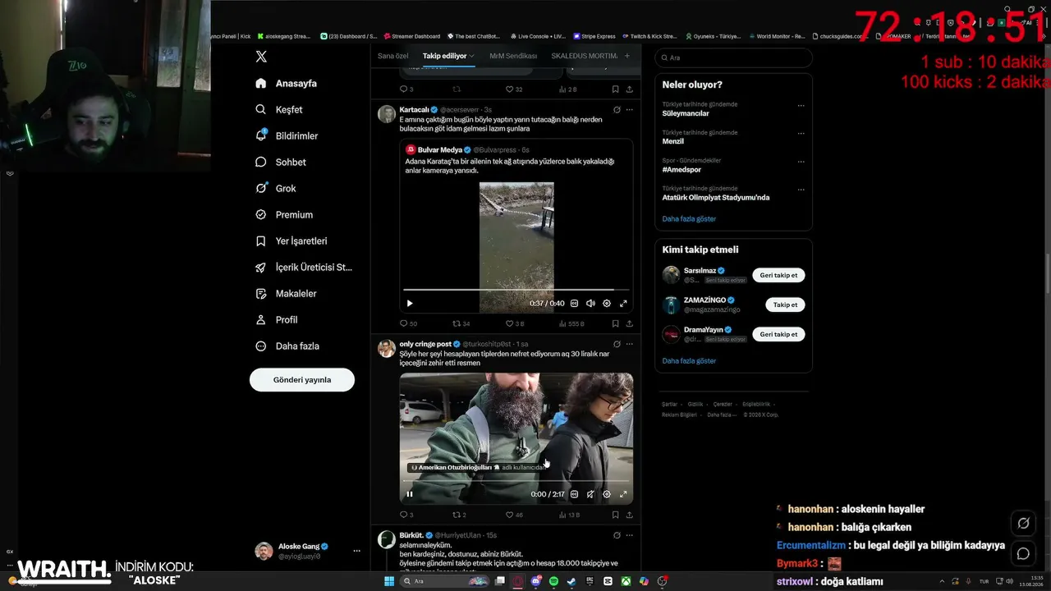Like only cringe post's tweet with 46 likes
1051x591 pixels.
514,515
